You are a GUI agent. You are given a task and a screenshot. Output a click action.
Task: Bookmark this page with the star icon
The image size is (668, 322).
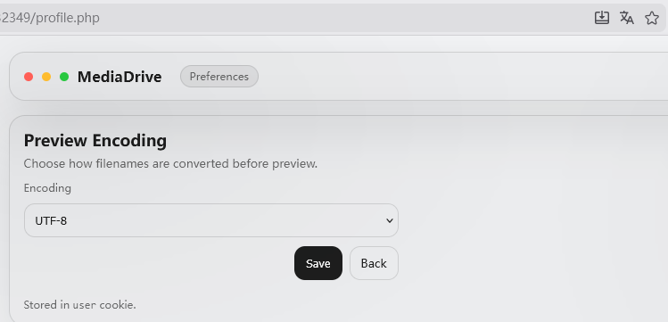[x=652, y=18]
